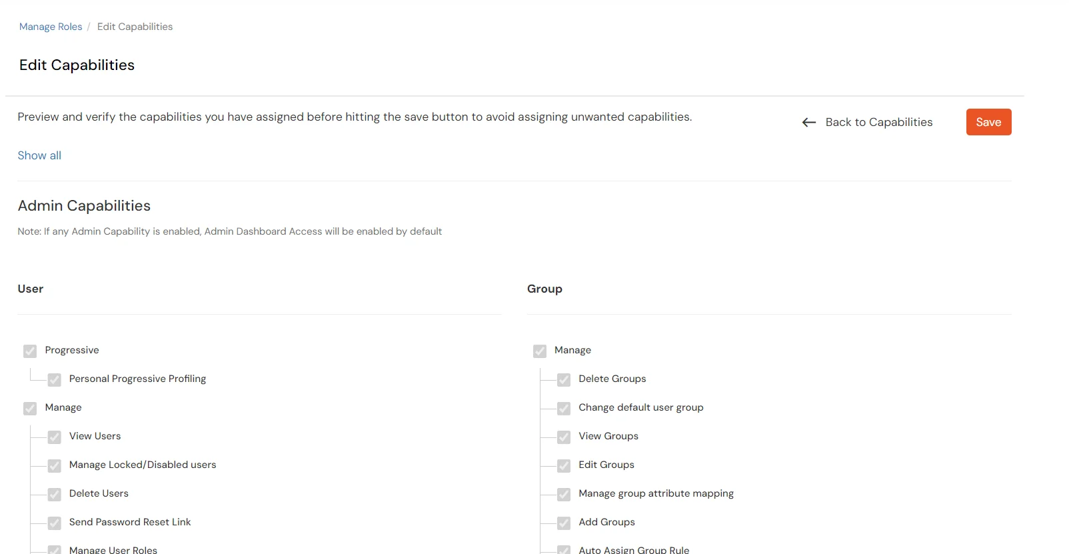Open the Manage Roles breadcrumb link
The image size is (1069, 554).
click(50, 26)
